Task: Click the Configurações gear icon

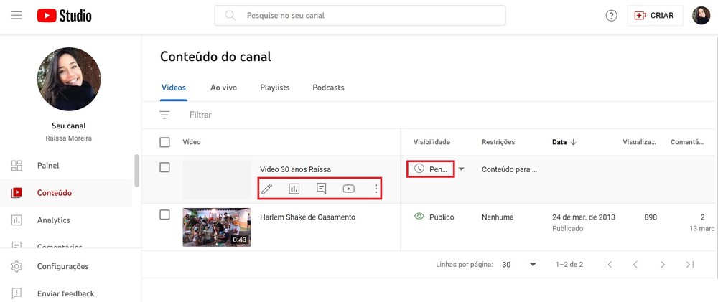Action: (17, 266)
